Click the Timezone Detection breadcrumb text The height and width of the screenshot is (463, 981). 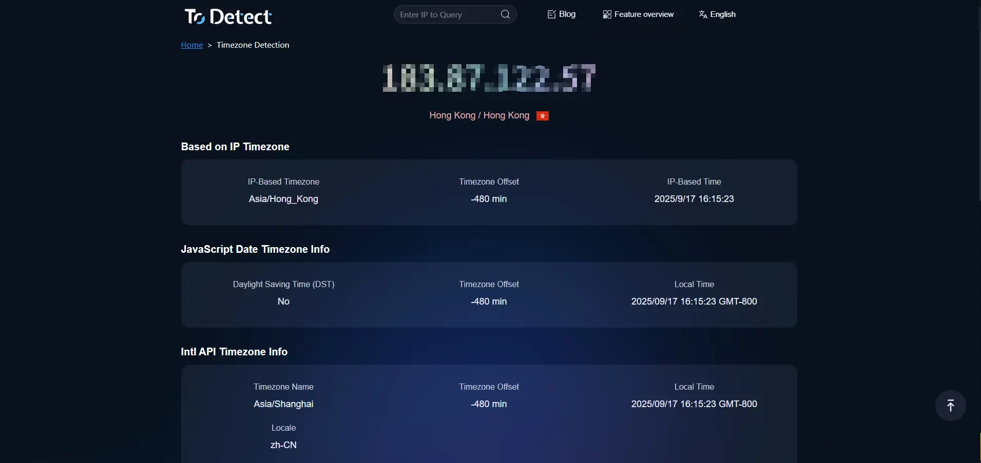(253, 45)
